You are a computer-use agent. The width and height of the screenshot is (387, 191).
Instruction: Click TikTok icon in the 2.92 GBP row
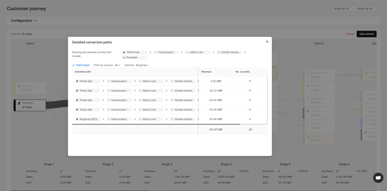[x=77, y=81]
